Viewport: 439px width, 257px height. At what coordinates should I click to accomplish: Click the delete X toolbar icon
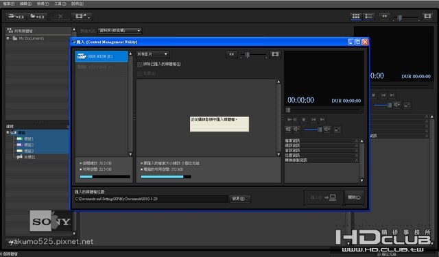[x=60, y=16]
